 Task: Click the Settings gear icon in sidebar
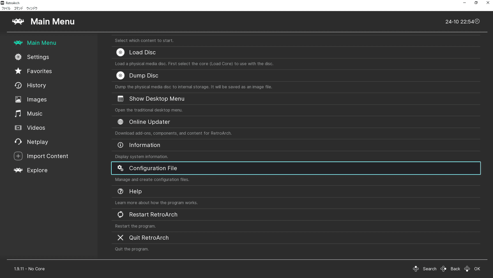pyautogui.click(x=18, y=57)
